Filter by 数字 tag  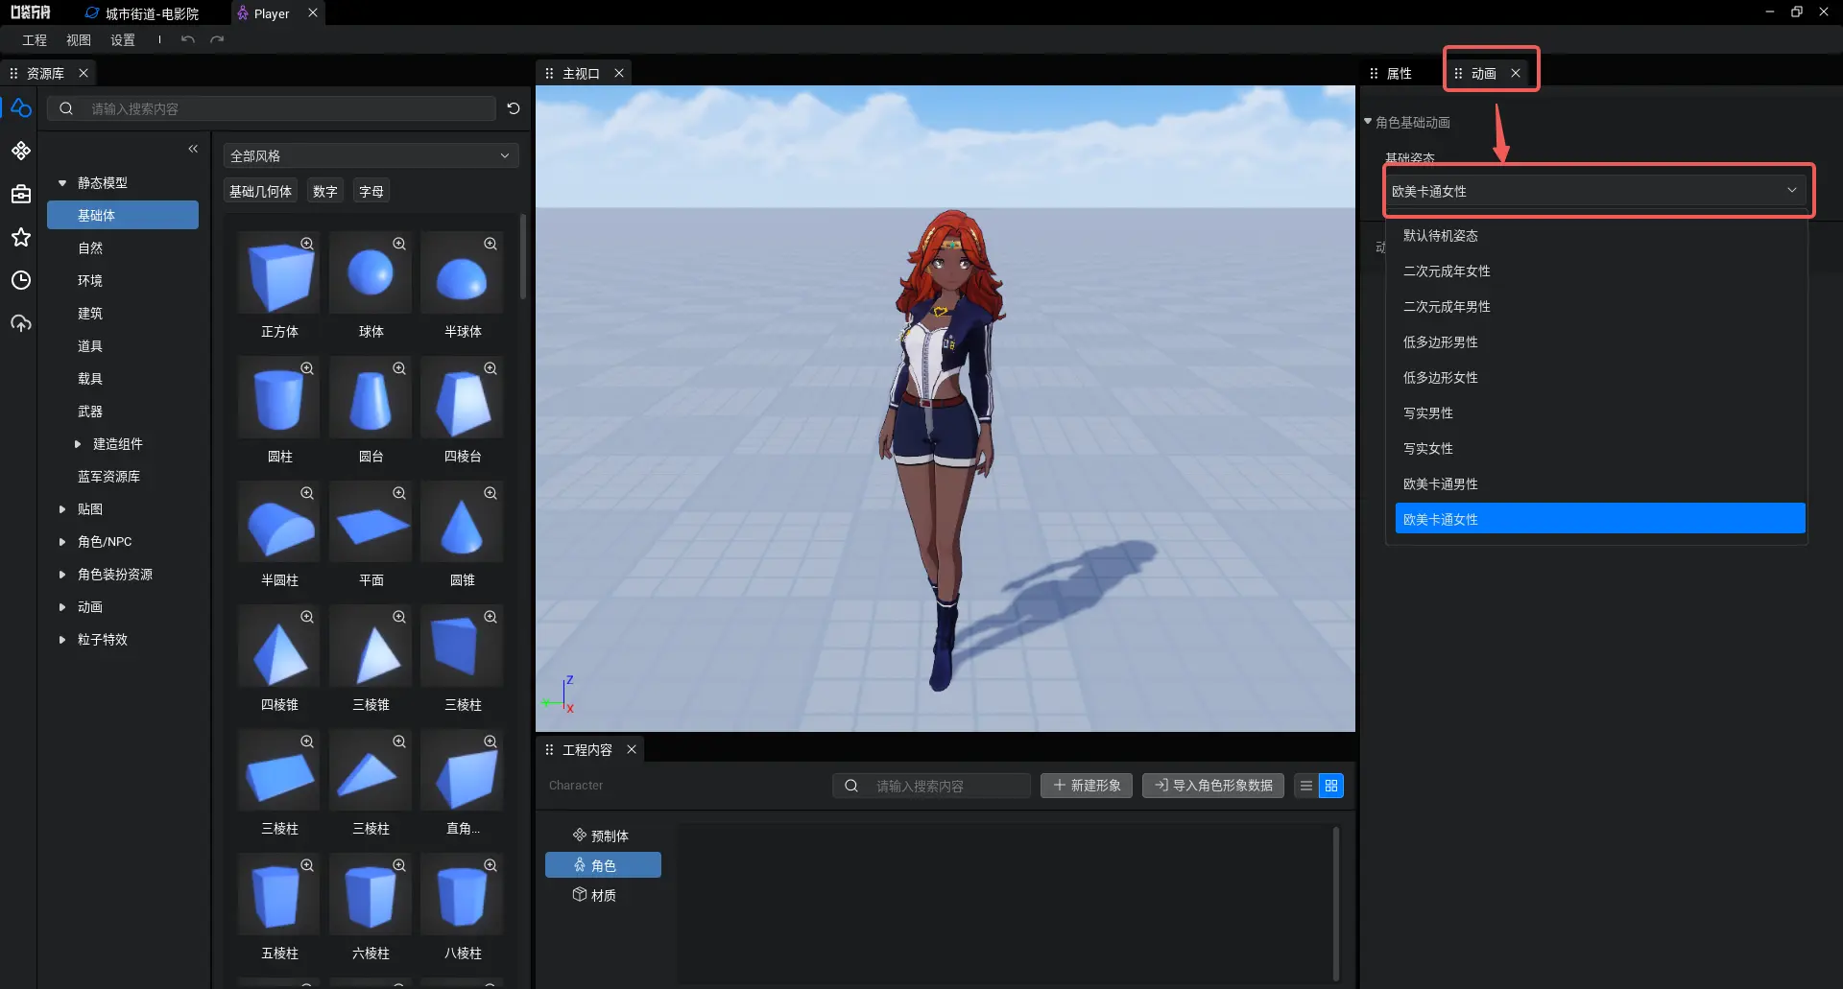(x=325, y=191)
